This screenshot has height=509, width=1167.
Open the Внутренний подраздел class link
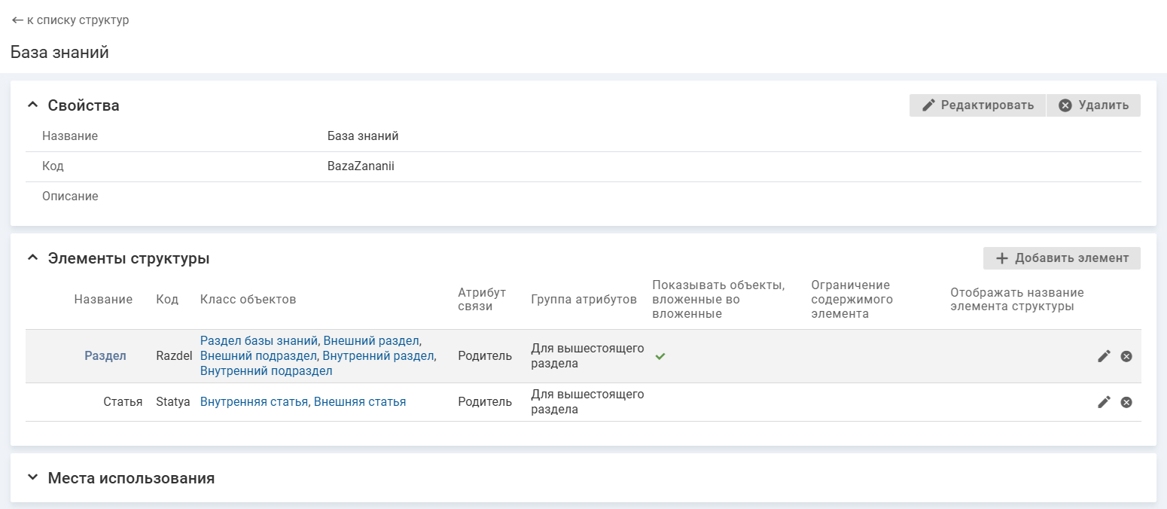coord(266,371)
